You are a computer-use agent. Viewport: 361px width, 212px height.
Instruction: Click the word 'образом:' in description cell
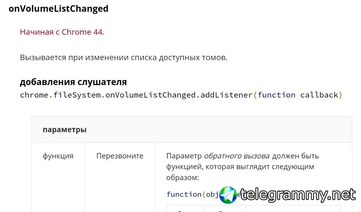183,178
